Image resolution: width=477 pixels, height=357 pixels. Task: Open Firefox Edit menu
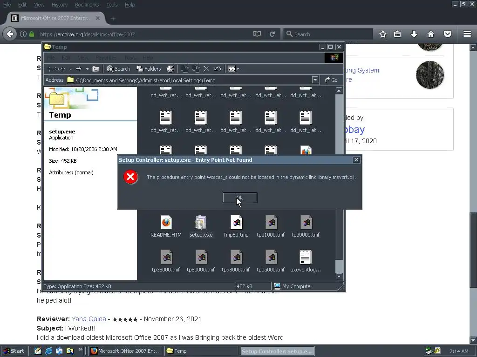pyautogui.click(x=22, y=5)
